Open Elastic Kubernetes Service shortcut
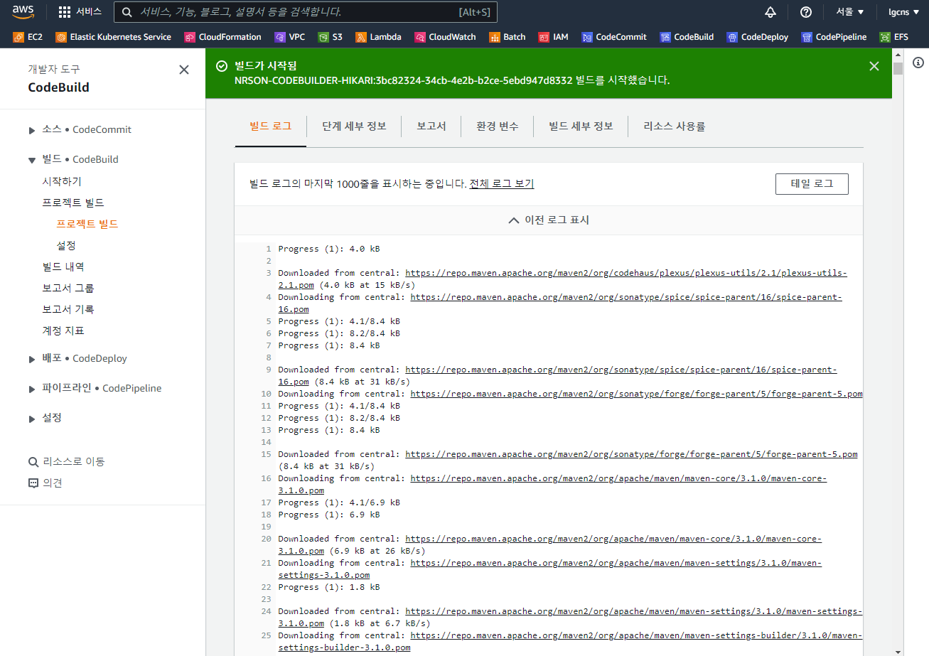This screenshot has height=656, width=929. 114,37
